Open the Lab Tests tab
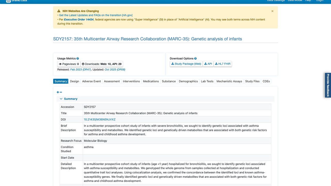Viewport: 331px width, 186px height. pos(207,81)
